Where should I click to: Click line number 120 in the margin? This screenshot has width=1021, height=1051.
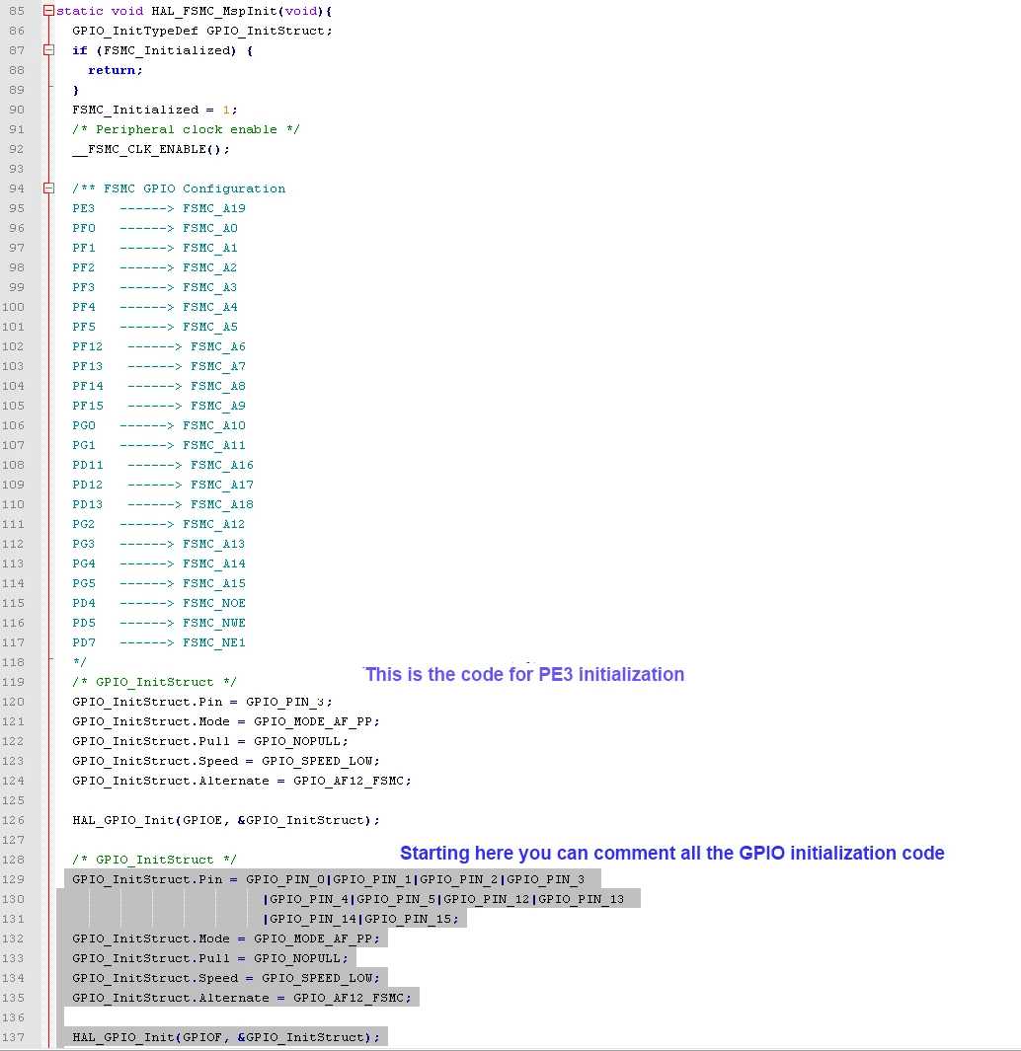[14, 702]
